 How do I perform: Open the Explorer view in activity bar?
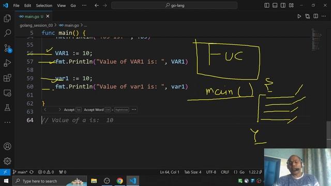click(x=7, y=19)
